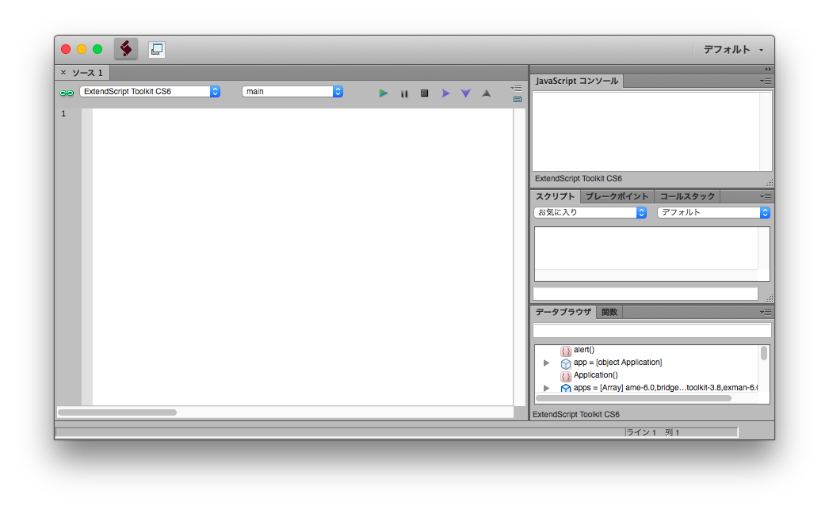Expand the app = [object Application] node
Viewport: 829px width, 513px height.
547,363
